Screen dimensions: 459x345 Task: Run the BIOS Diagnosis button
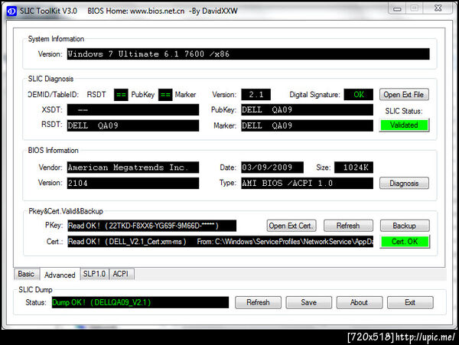click(x=404, y=183)
